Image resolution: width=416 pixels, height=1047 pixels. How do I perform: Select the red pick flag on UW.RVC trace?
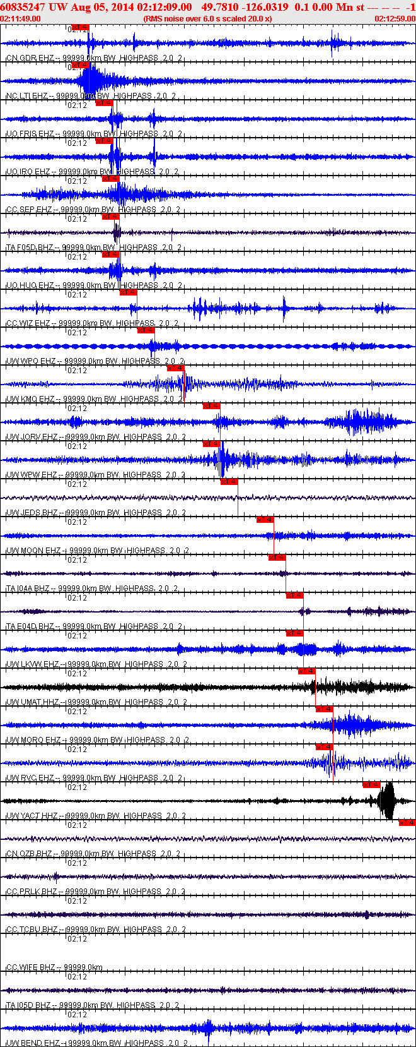[x=324, y=747]
